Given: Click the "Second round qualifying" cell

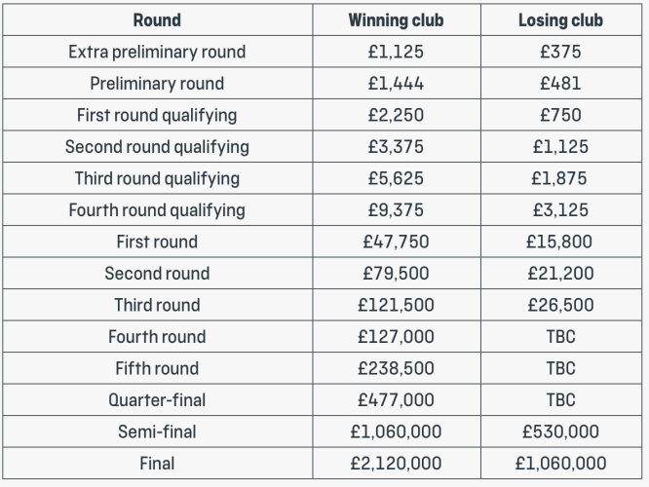Looking at the screenshot, I should click(x=157, y=147).
